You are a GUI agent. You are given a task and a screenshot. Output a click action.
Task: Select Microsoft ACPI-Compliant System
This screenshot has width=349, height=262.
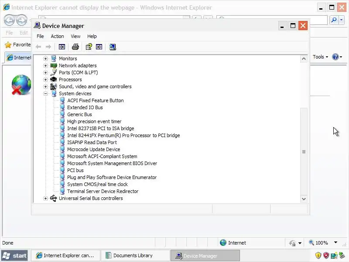click(102, 156)
